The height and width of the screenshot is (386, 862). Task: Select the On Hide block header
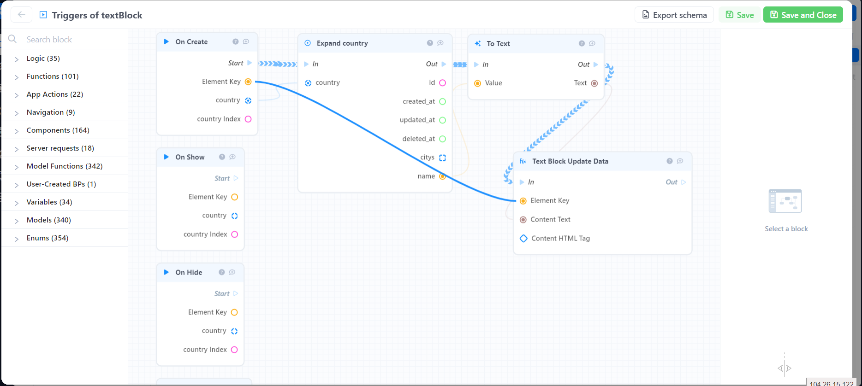coord(200,272)
